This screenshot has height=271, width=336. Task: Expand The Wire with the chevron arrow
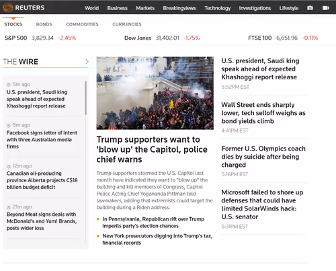coord(87,61)
